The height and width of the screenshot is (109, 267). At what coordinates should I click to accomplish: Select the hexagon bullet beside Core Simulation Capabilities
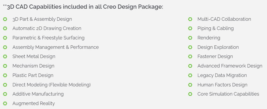coord(190,94)
